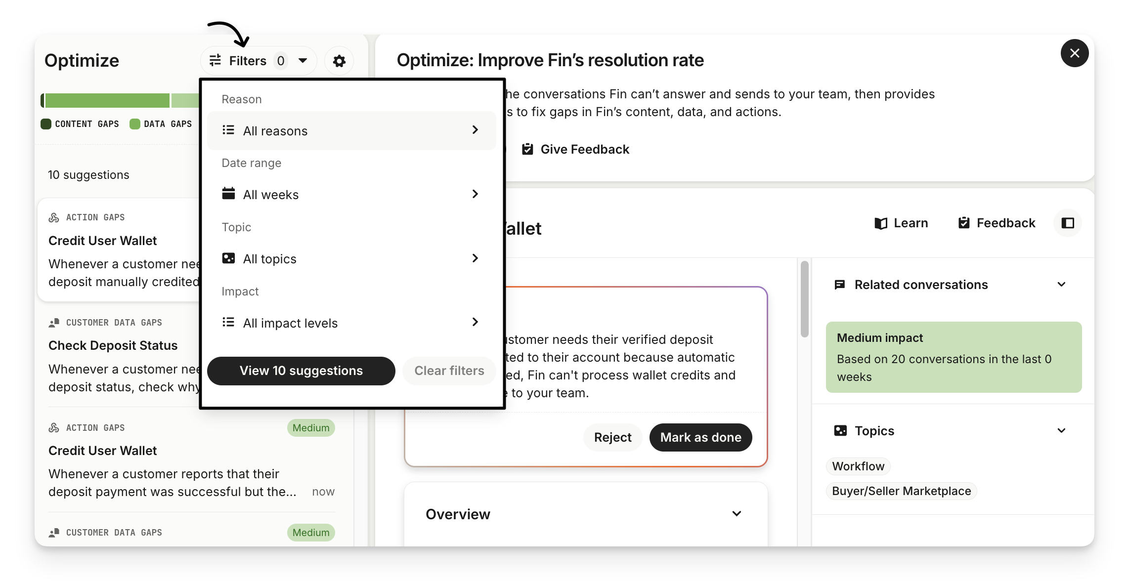This screenshot has height=581, width=1129.
Task: Expand the Overview section chevron
Action: (x=737, y=514)
